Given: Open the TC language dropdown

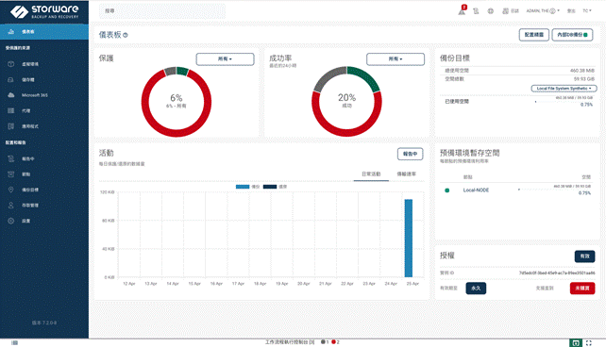Looking at the screenshot, I should coord(587,11).
